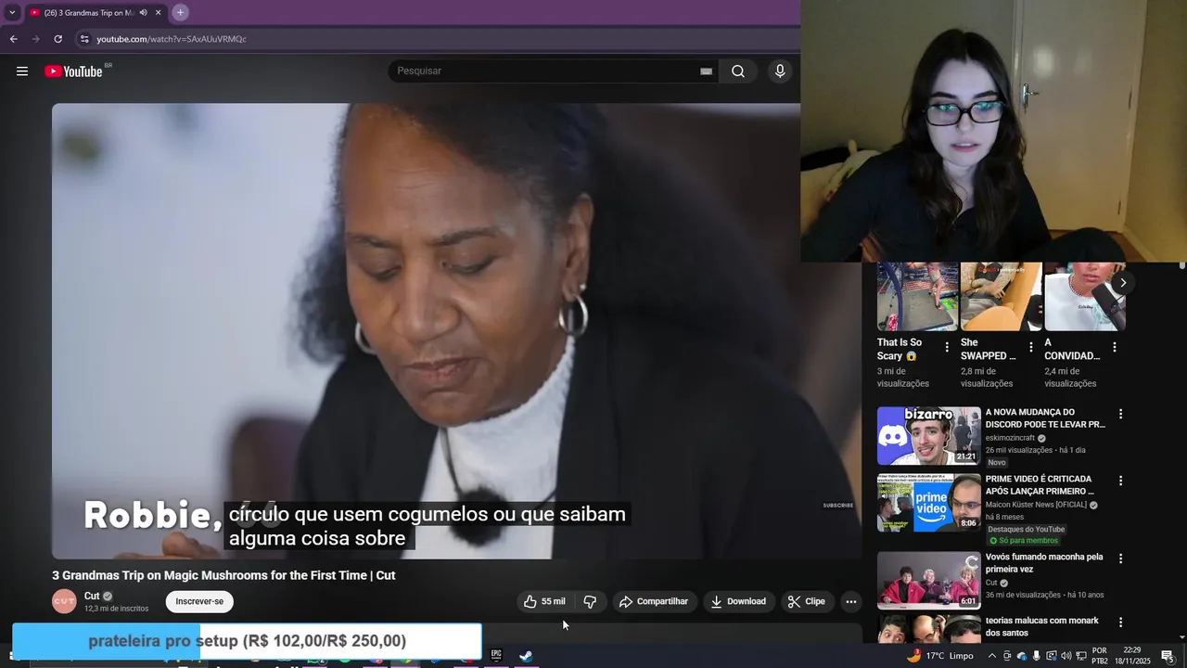Open options for Vovós fumando maconha video
The height and width of the screenshot is (668, 1187).
click(x=1120, y=559)
